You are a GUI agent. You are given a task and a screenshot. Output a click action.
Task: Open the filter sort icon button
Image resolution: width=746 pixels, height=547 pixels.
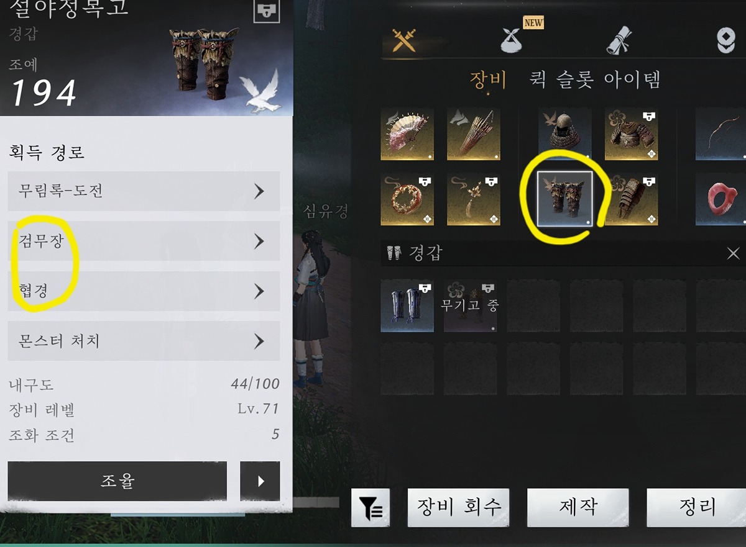point(371,507)
